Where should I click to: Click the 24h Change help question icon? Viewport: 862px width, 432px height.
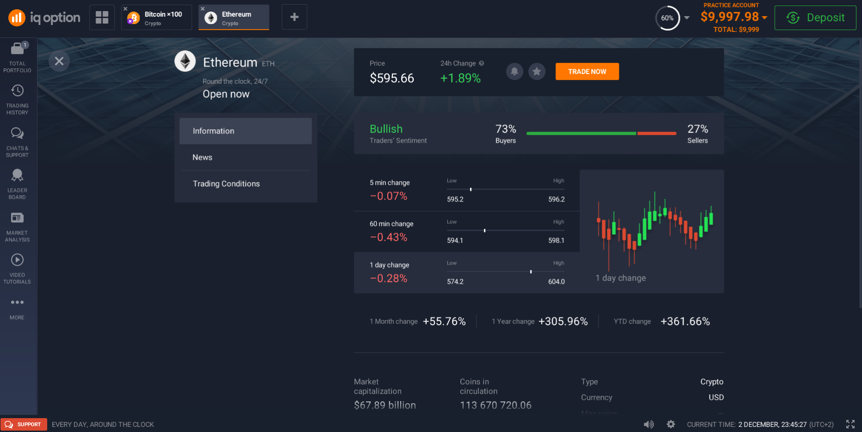click(x=482, y=63)
